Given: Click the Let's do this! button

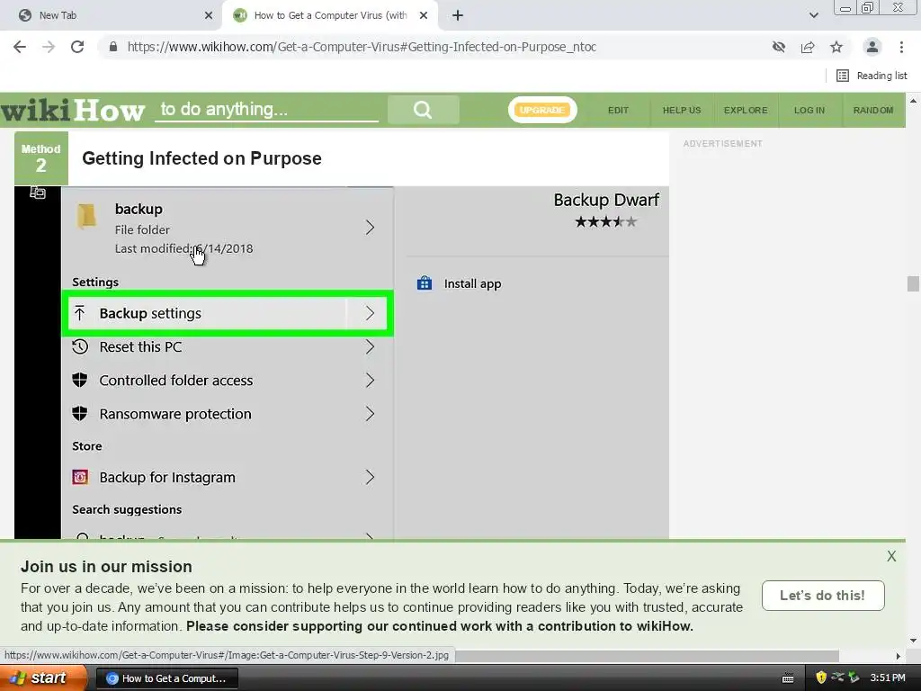Looking at the screenshot, I should tap(823, 596).
